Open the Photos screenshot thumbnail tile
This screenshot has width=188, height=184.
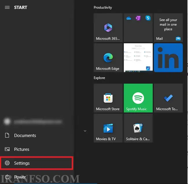[138, 58]
